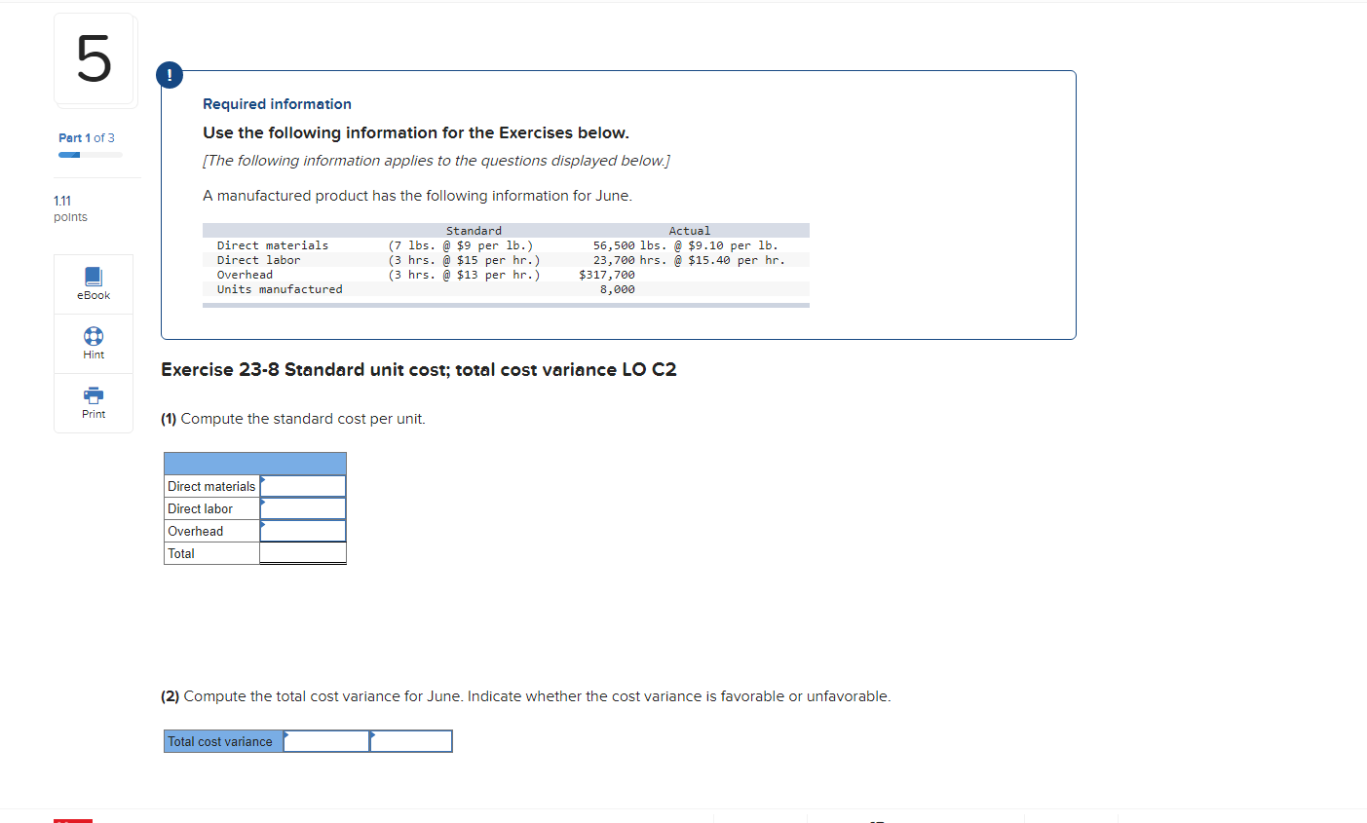Viewport: 1367px width, 823px height.
Task: Click the 'Exercise 23-8 Standard unit cost' heading
Action: (419, 369)
